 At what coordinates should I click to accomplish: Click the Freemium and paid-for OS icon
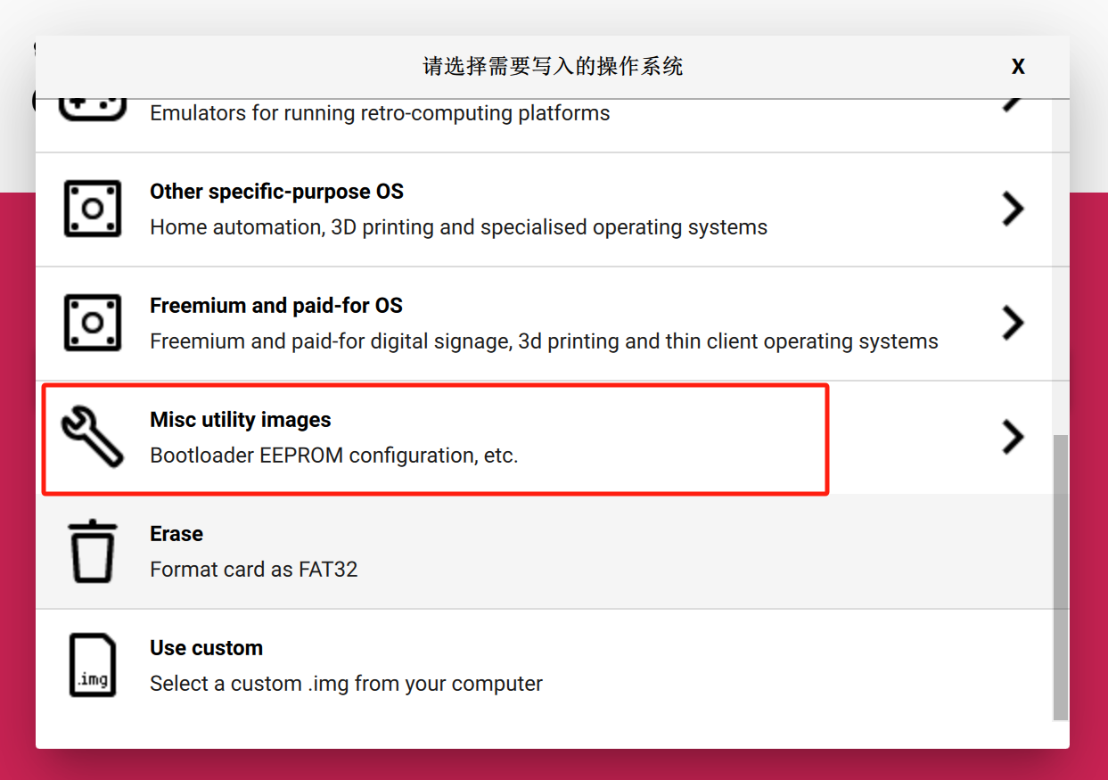click(x=92, y=323)
